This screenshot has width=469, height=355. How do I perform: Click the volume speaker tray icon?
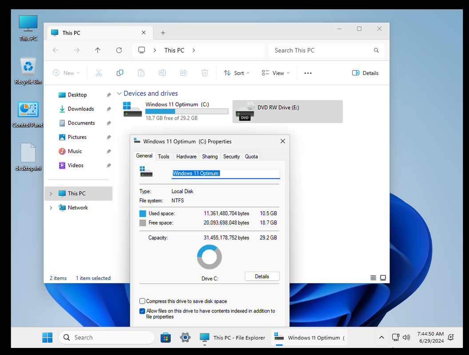[406, 337]
